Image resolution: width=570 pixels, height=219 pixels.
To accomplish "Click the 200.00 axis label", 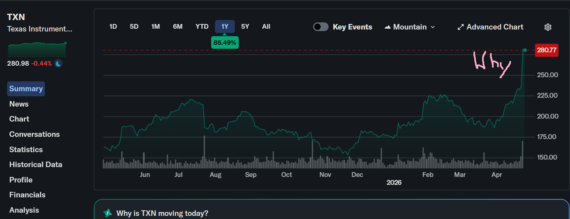I will click(x=547, y=116).
